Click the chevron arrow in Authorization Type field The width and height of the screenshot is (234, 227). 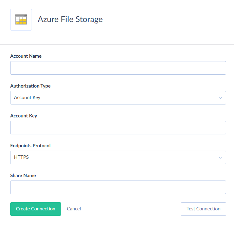[220, 98]
